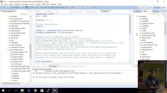Click the rightmost Make Target toolbar icon

[x=165, y=14]
